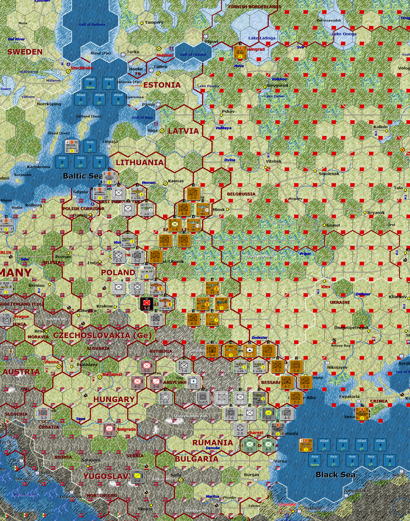Select the German 9-4 infantry corps
This screenshot has width=410, height=521.
(x=240, y=398)
